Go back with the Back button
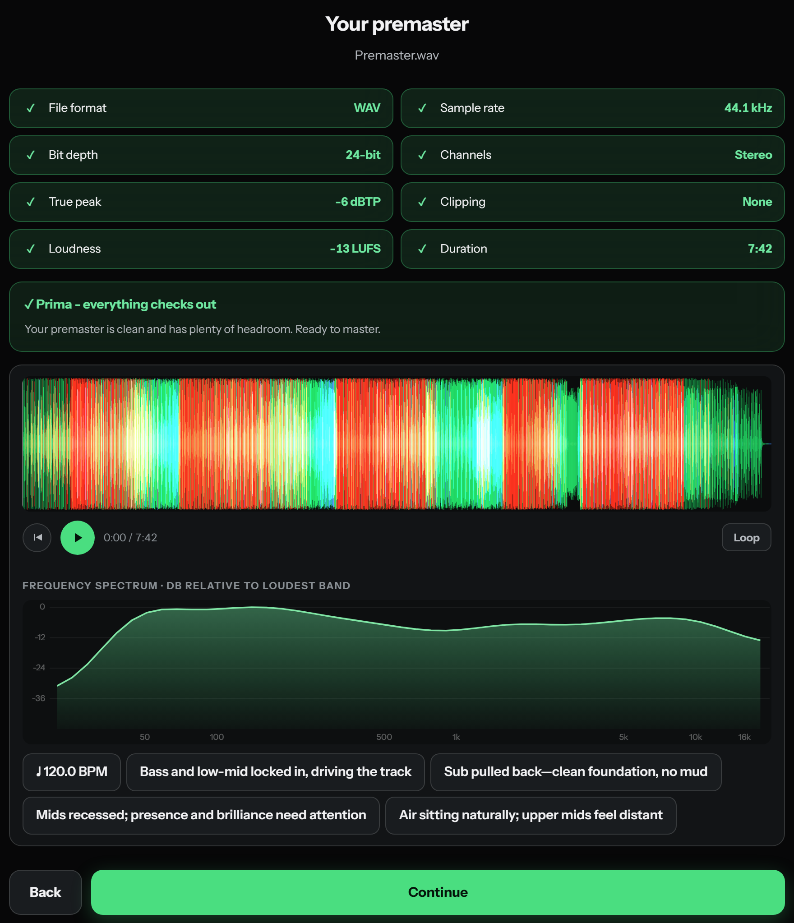 [45, 892]
